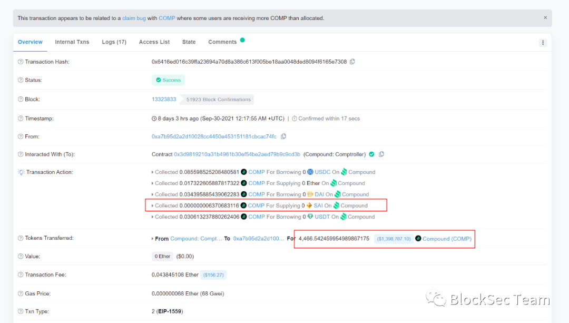
Task: Select the transaction hash text 0x6416ed016c39
Action: click(x=249, y=62)
